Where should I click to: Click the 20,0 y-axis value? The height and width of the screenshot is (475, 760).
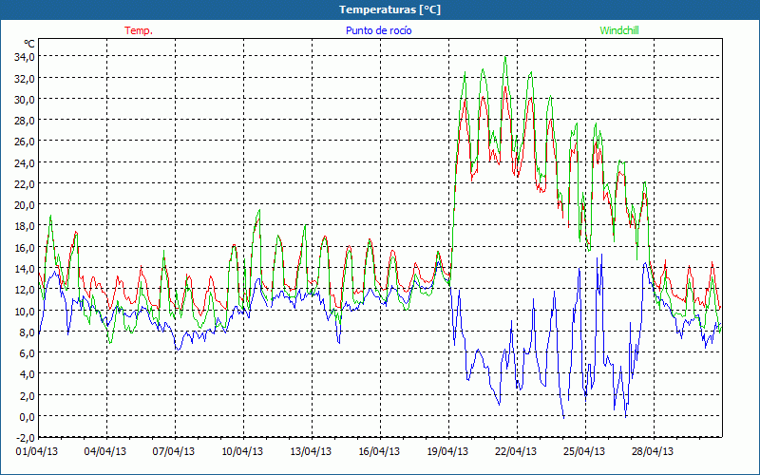(x=25, y=205)
